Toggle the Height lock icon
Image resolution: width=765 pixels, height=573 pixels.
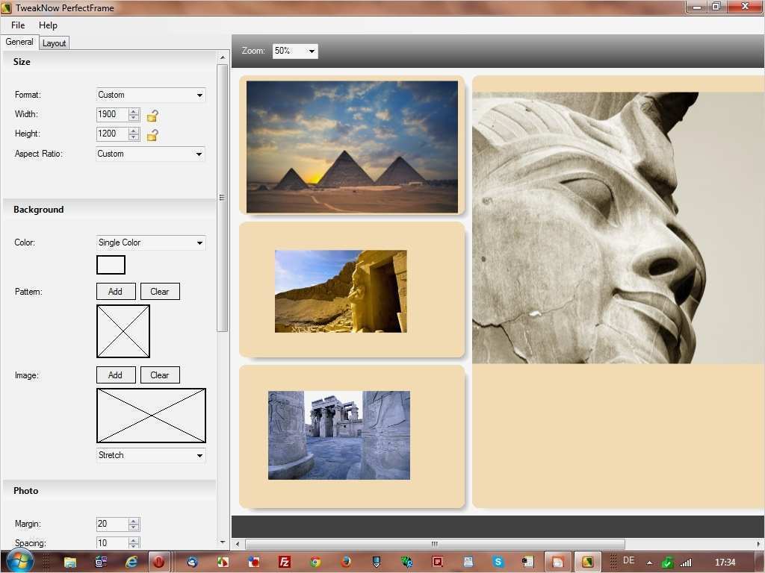[152, 135]
